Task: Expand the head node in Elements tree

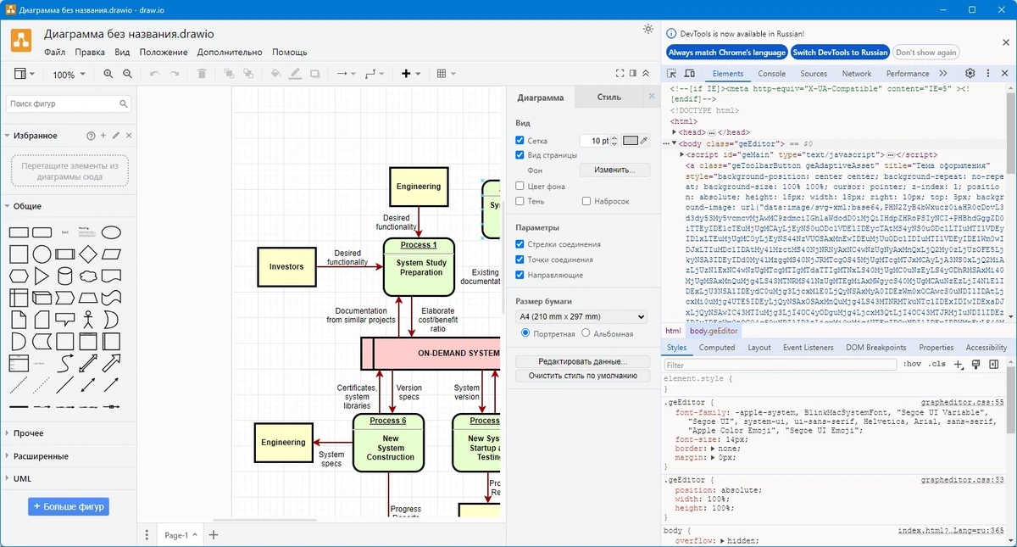Action: tap(675, 132)
